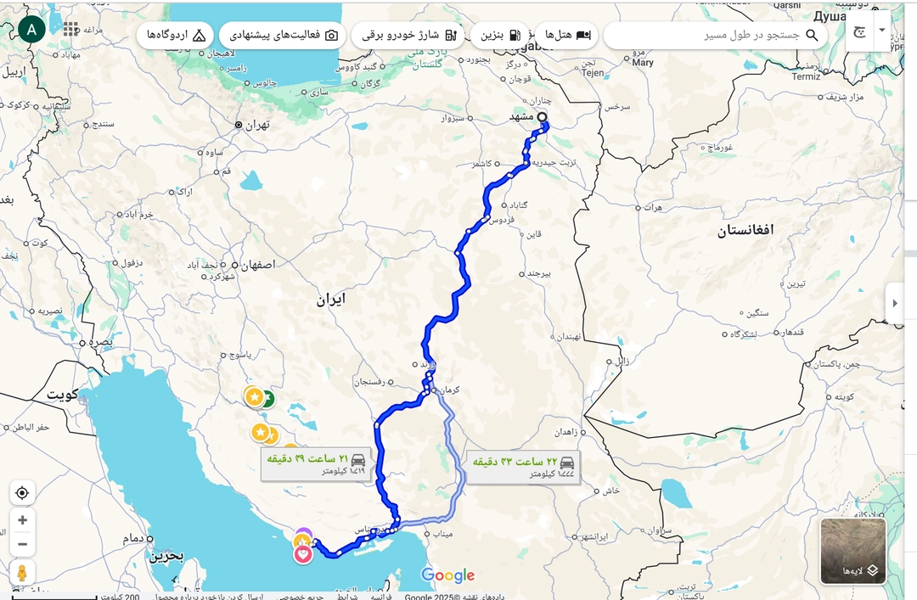Image resolution: width=917 pixels, height=600 pixels.
Task: Show my current location on the map
Action: (x=22, y=493)
